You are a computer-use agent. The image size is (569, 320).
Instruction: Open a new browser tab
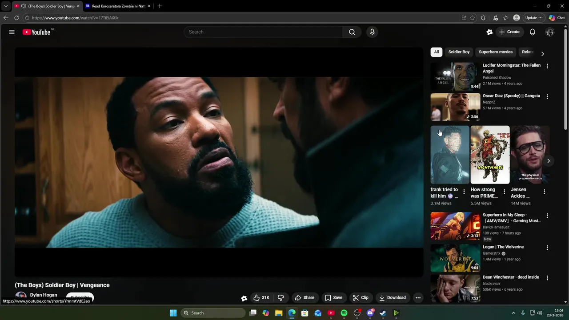(x=160, y=6)
